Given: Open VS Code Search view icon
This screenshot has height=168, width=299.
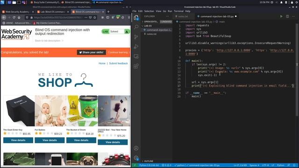Looking at the screenshot, I should (136, 27).
